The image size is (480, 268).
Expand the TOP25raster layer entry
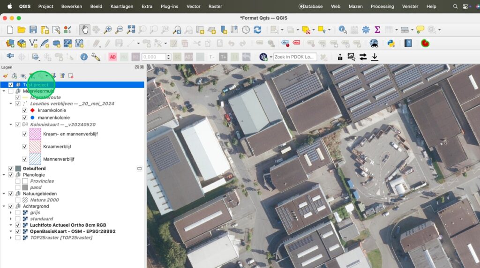(11, 238)
